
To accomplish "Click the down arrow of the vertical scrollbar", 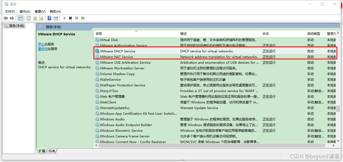I will click(338, 141).
